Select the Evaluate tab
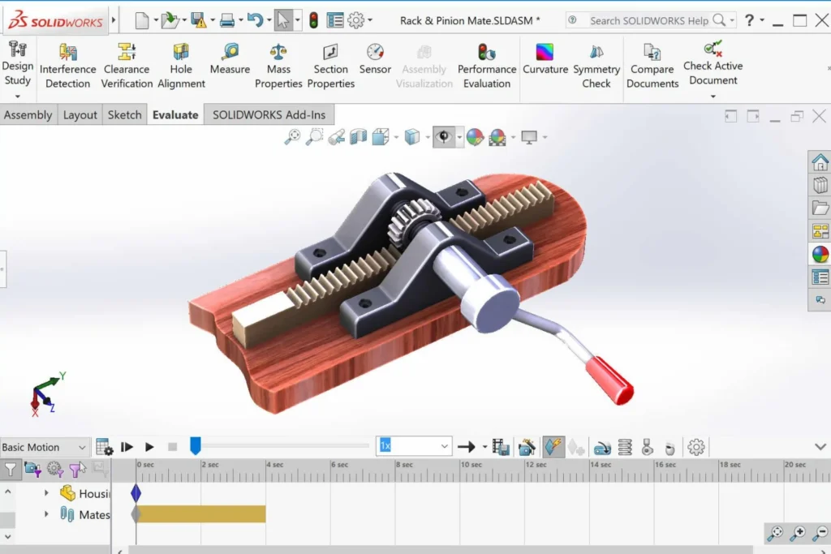Viewport: 831px width, 554px height. click(175, 115)
